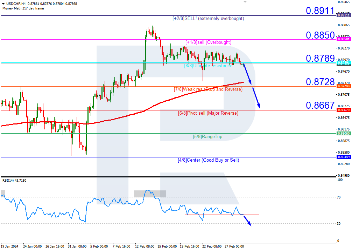Select the [6/8]Pivot sell Major Reverse label

tap(208, 113)
